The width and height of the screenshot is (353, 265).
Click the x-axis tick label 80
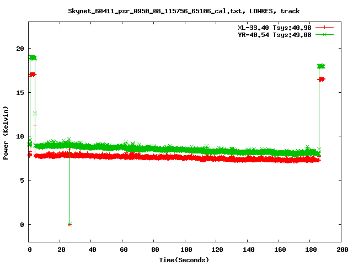(154, 250)
